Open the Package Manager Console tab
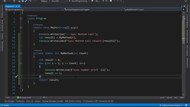Screen dimensions: 190x107 pos(53,101)
